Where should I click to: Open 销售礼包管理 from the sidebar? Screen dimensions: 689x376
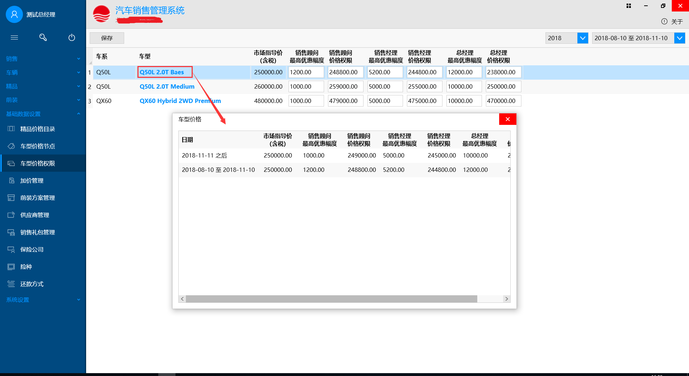click(37, 232)
